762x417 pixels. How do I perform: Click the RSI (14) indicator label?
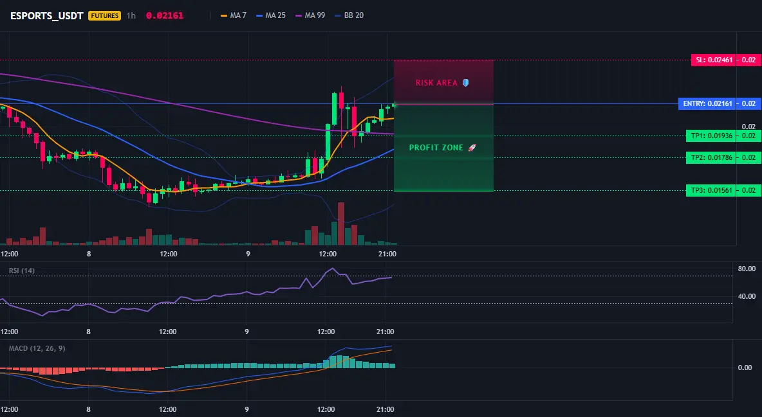[22, 271]
